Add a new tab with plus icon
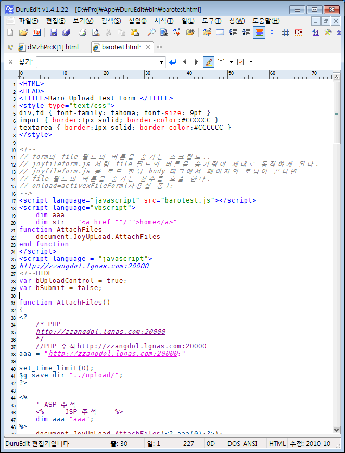The height and width of the screenshot is (453, 345). [x=159, y=47]
